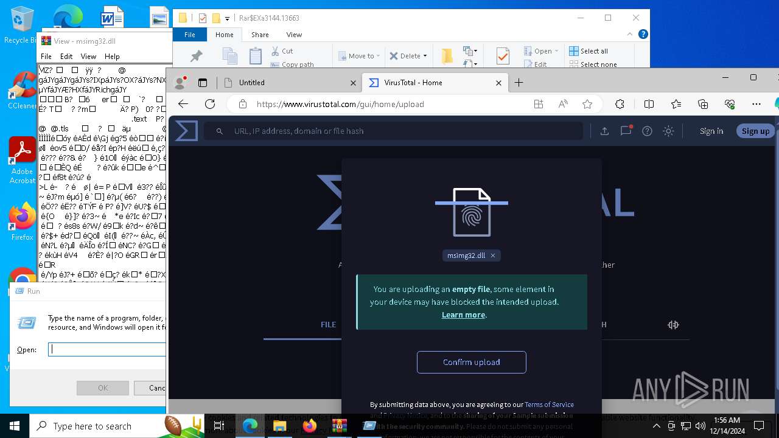
Task: Open File menu in WinRAR viewer
Action: pyautogui.click(x=46, y=56)
